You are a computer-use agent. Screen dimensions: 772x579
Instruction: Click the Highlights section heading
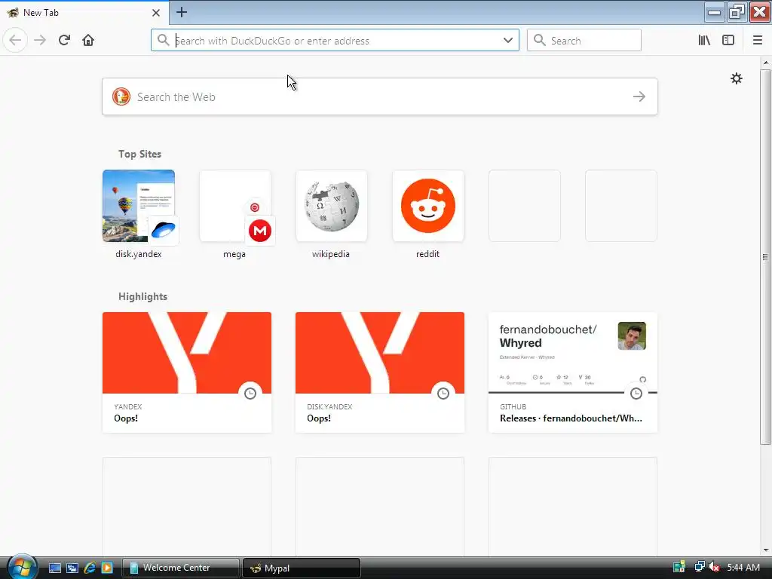click(142, 296)
